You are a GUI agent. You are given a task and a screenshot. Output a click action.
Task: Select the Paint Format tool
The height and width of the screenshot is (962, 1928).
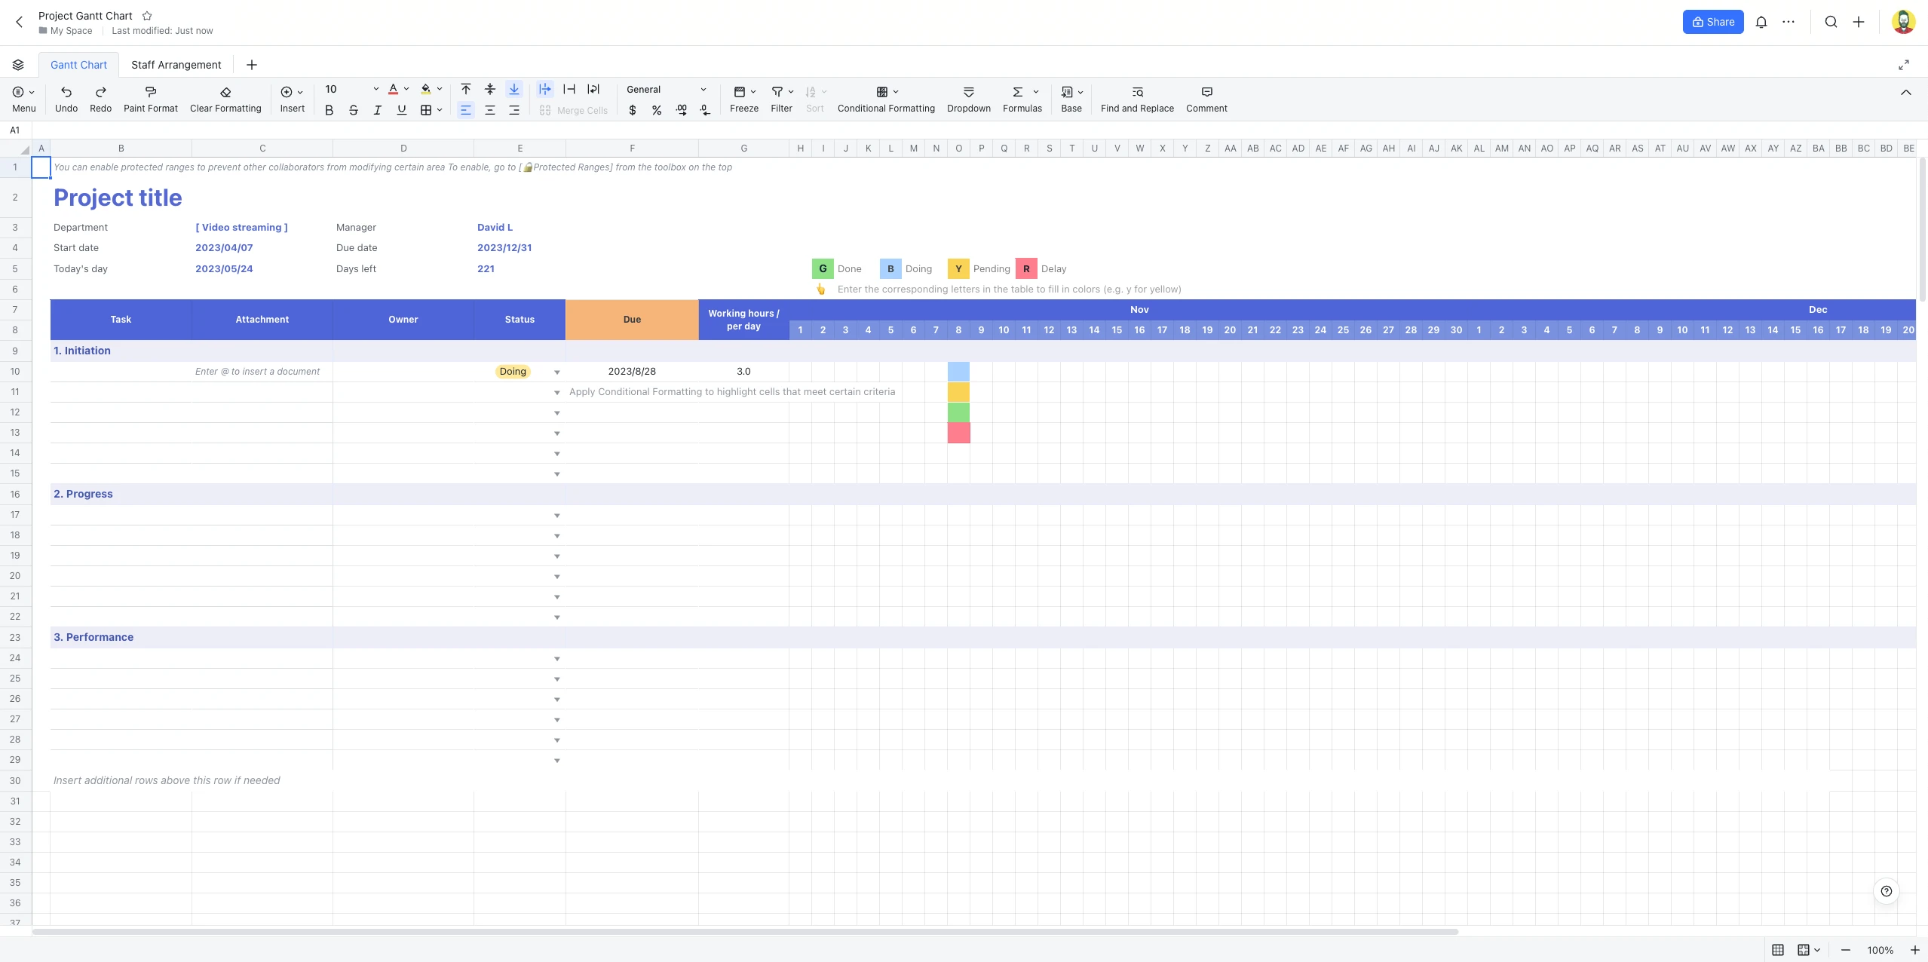(x=150, y=99)
